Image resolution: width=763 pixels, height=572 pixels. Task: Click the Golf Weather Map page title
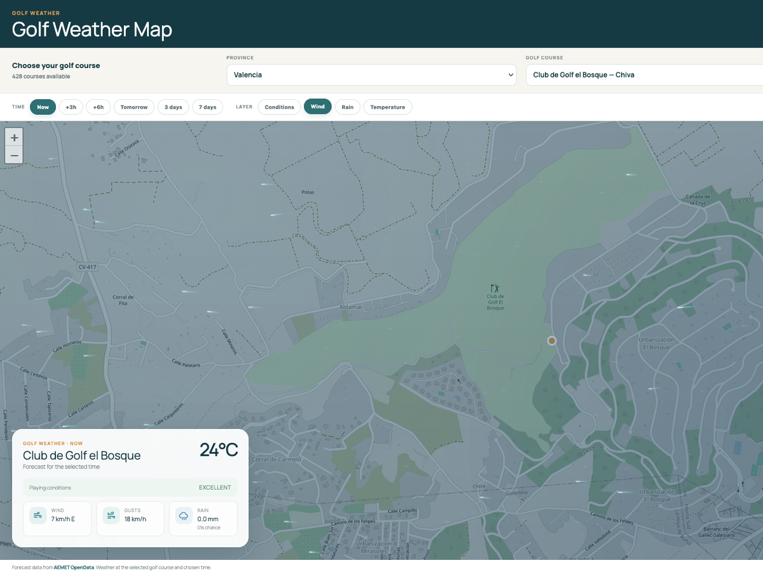(92, 29)
